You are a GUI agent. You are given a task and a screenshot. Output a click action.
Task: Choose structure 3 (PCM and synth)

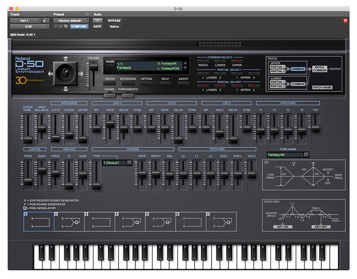(100, 222)
